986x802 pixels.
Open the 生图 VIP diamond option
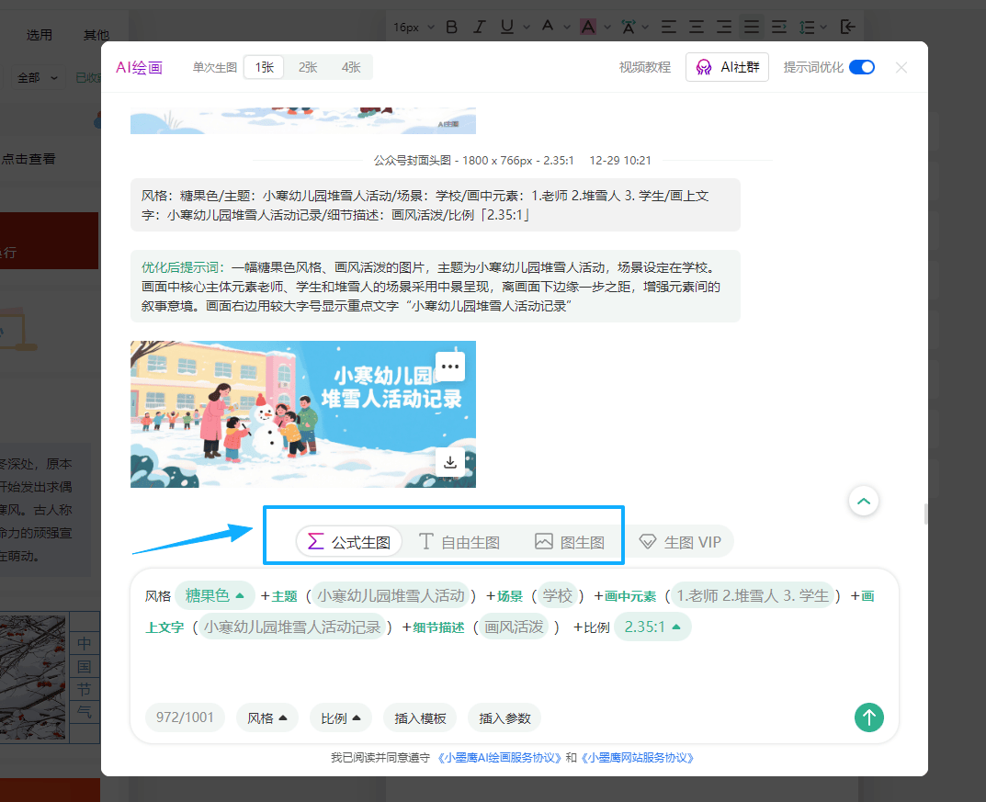680,542
